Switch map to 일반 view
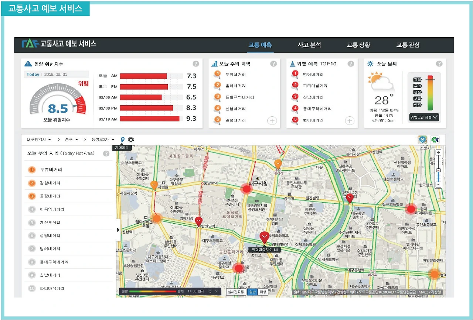 tap(252, 292)
